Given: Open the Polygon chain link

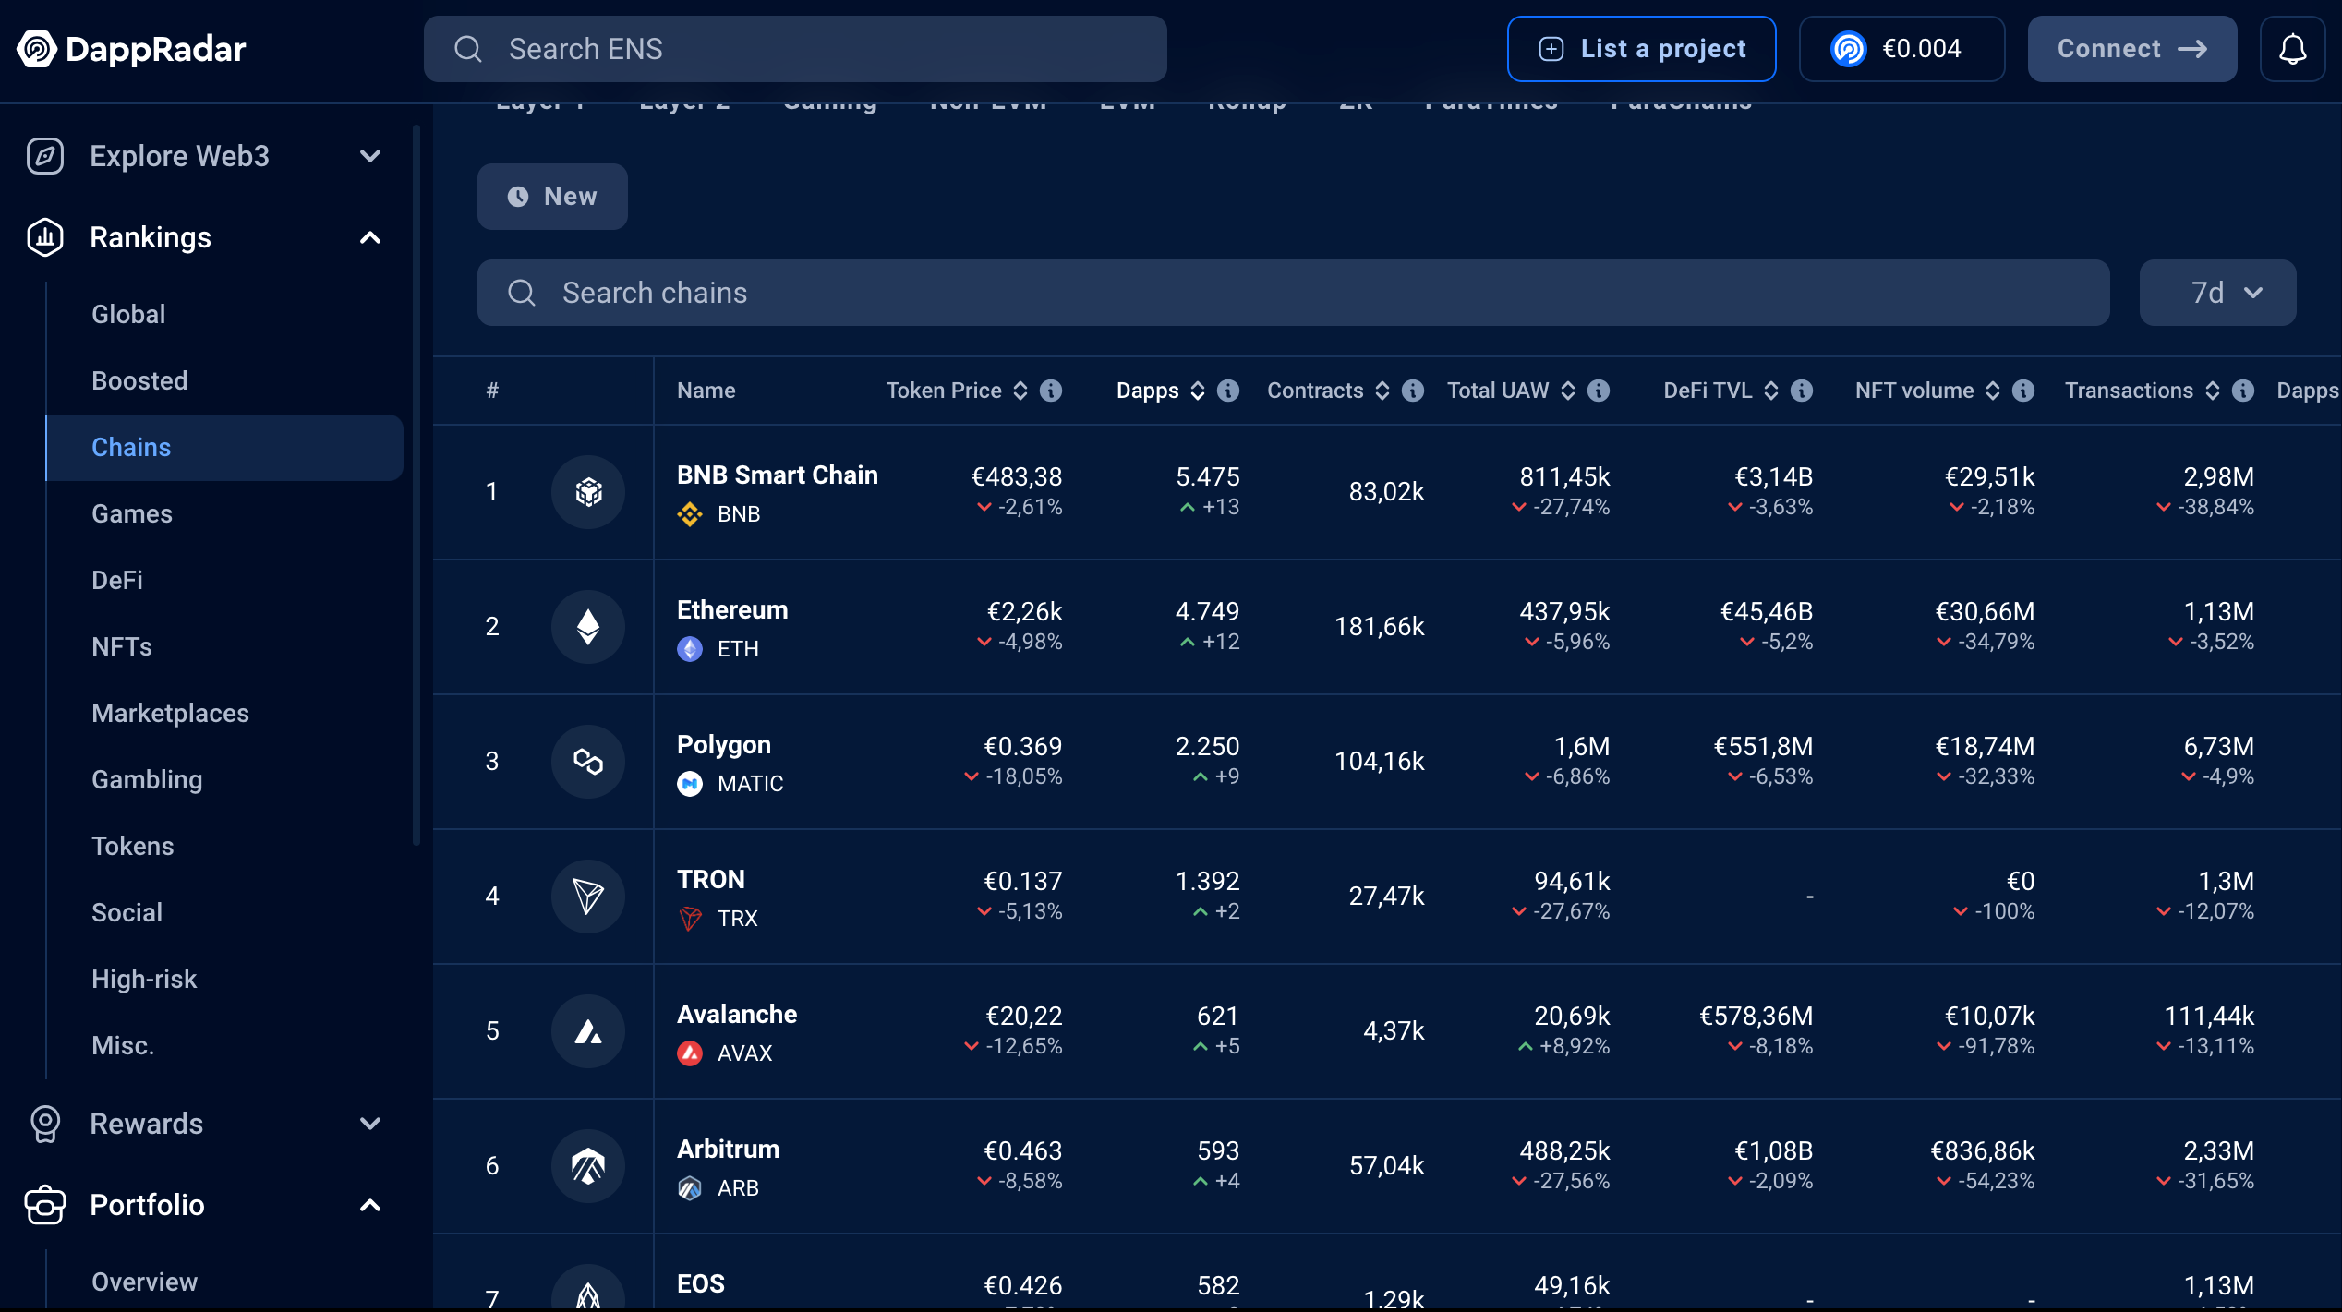Looking at the screenshot, I should pyautogui.click(x=723, y=745).
